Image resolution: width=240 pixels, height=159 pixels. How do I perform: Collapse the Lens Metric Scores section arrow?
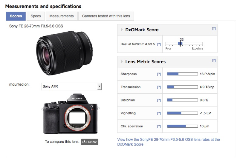pos(122,62)
